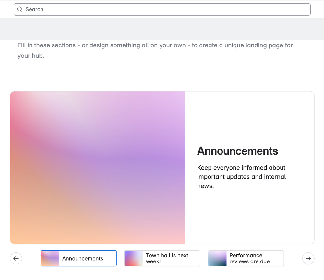Click the Search placeholder text
324x280 pixels.
[x=35, y=9]
